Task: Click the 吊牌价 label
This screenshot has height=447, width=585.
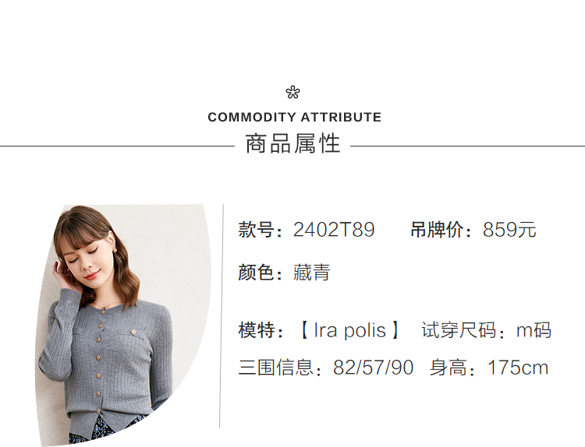Action: (437, 231)
